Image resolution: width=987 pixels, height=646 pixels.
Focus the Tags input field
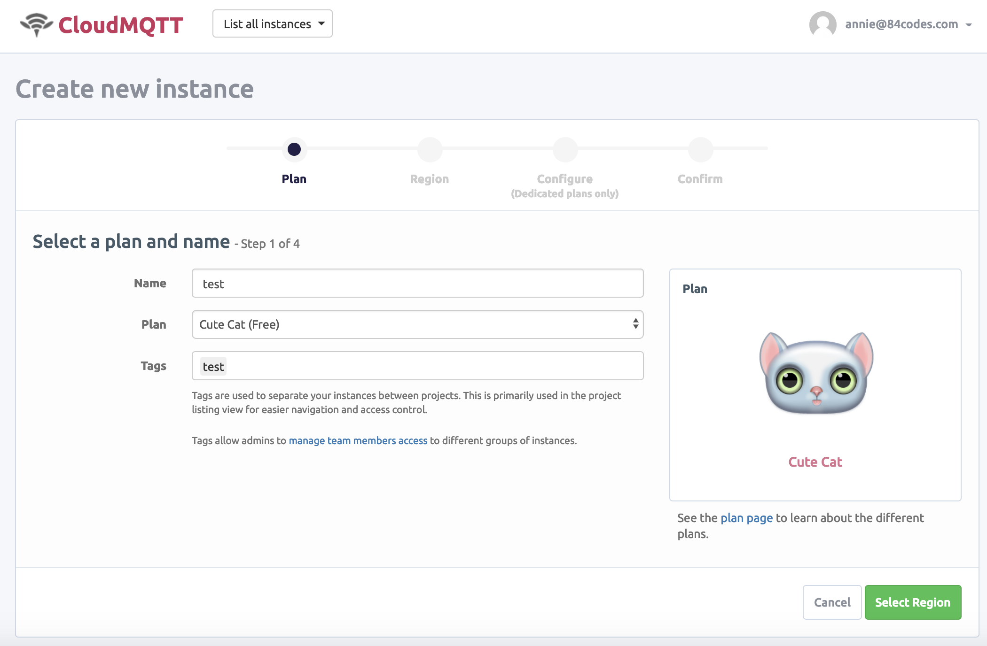(x=417, y=366)
